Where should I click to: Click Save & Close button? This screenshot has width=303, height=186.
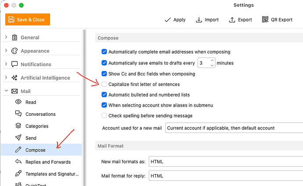(x=28, y=19)
